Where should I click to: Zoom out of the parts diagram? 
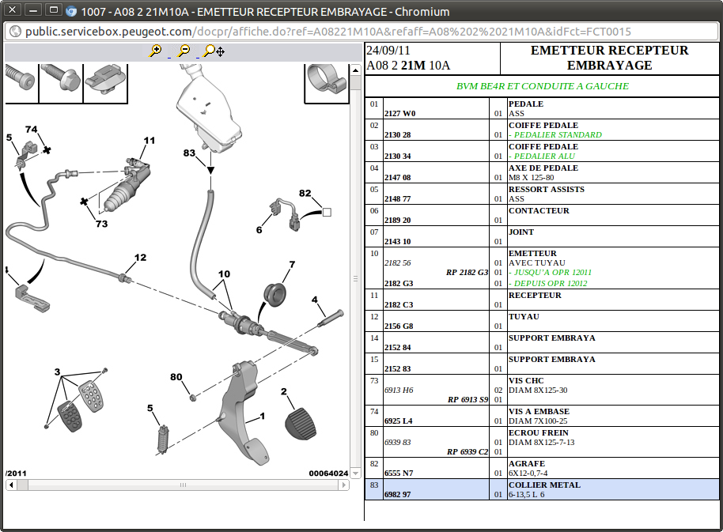[184, 51]
